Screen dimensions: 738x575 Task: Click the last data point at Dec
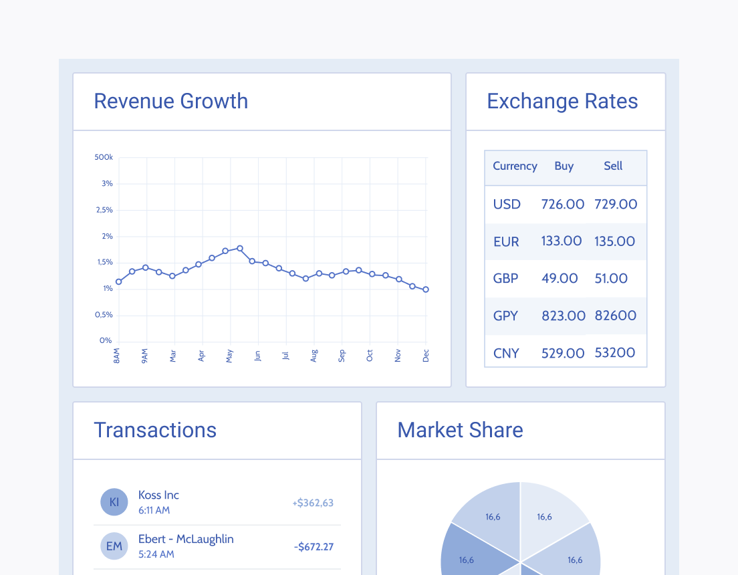point(426,290)
